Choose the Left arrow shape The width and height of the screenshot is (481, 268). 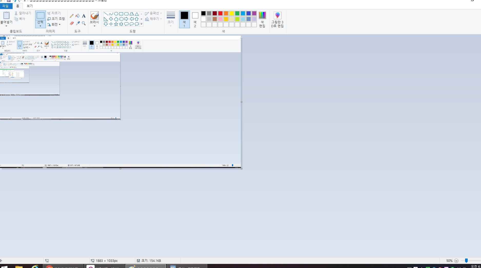point(131,19)
